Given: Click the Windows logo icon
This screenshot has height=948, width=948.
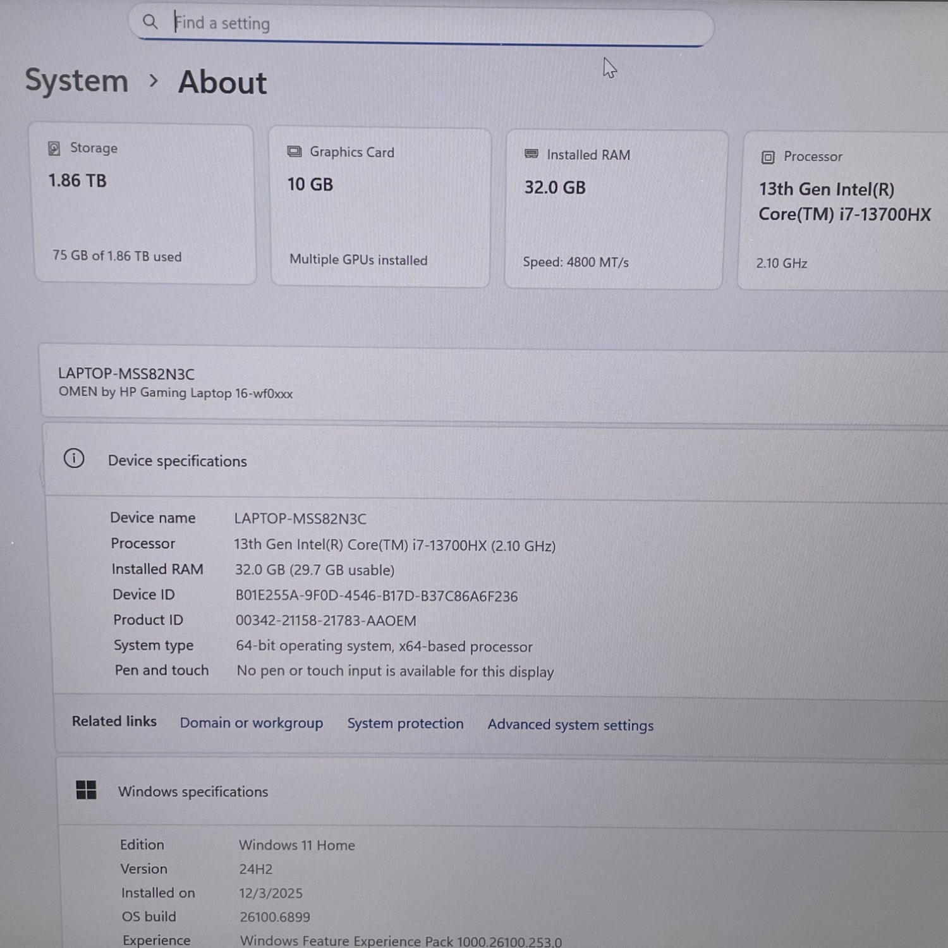Looking at the screenshot, I should 86,790.
